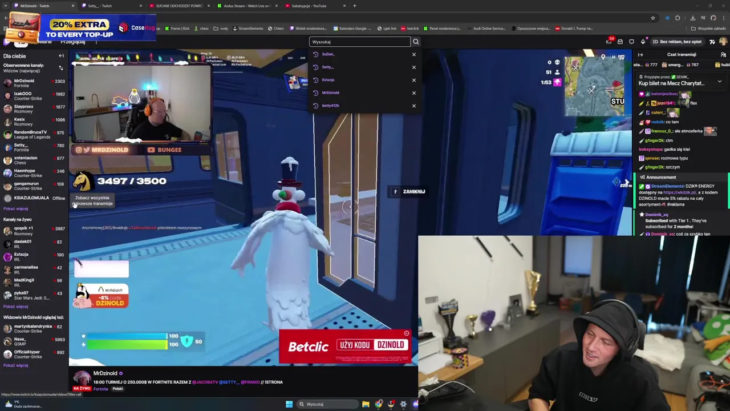The height and width of the screenshot is (411, 730).
Task: Open Przeglądaj navigation item
Action: (73, 42)
